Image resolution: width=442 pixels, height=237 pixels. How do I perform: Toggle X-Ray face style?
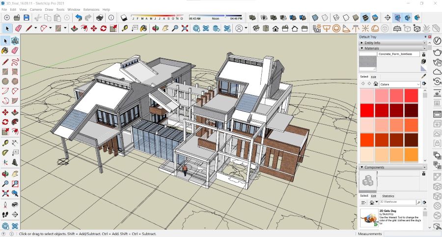point(315,18)
